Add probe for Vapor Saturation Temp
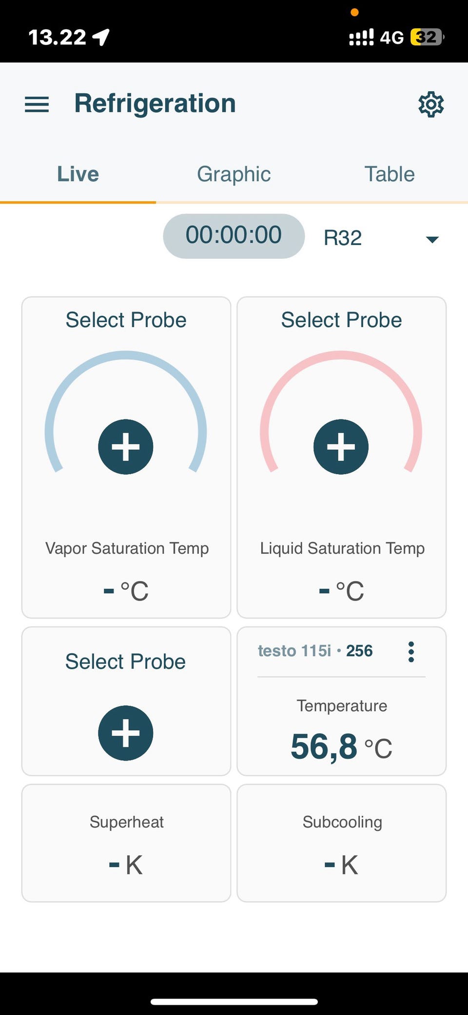Screen dimensions: 468x1015 click(126, 447)
